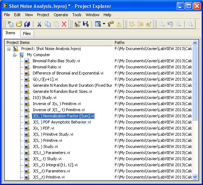Open the Window menu

click(x=92, y=15)
